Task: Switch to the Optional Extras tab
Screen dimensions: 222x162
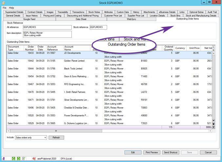Action: 196,12
